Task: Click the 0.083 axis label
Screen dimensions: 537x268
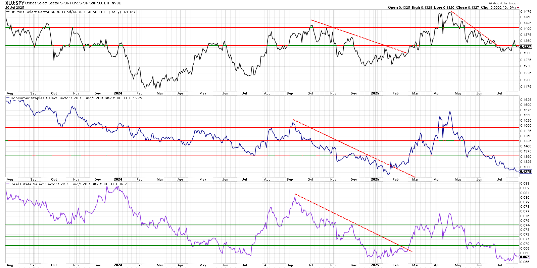Action: coord(525,184)
